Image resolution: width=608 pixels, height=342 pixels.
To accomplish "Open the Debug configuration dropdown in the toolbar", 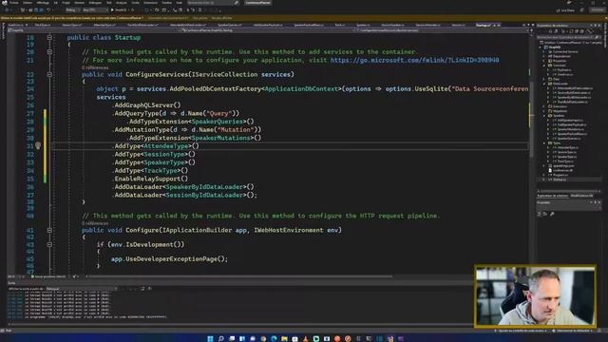I will (x=72, y=10).
